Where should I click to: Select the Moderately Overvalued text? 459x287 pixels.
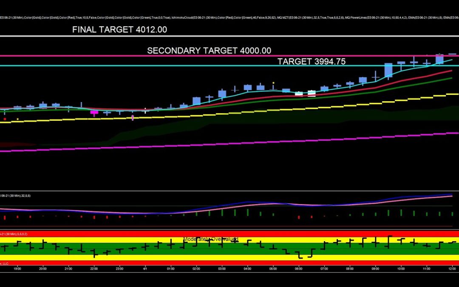click(210, 239)
